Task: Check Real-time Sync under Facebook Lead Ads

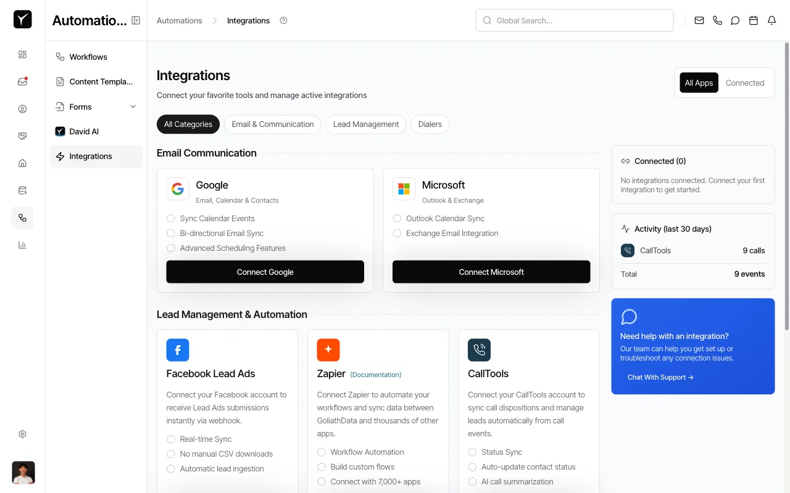Action: (170, 439)
